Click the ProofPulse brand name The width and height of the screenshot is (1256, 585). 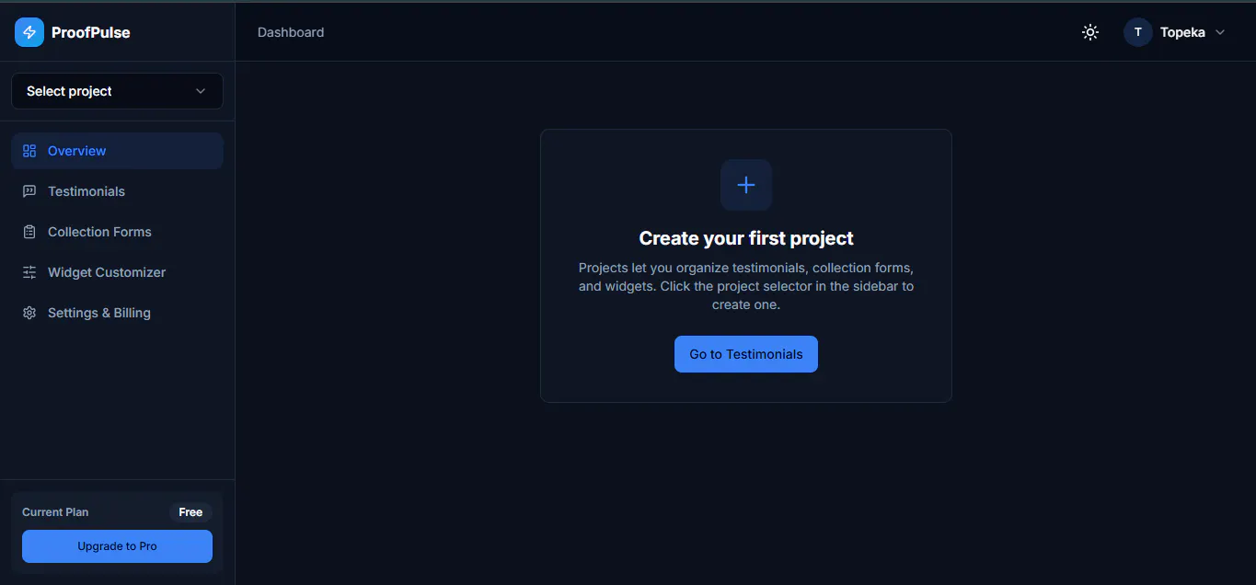point(91,32)
